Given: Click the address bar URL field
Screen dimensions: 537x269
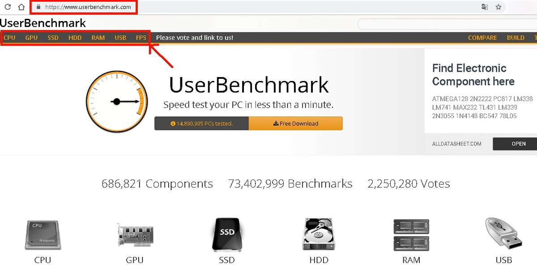Looking at the screenshot, I should click(88, 7).
